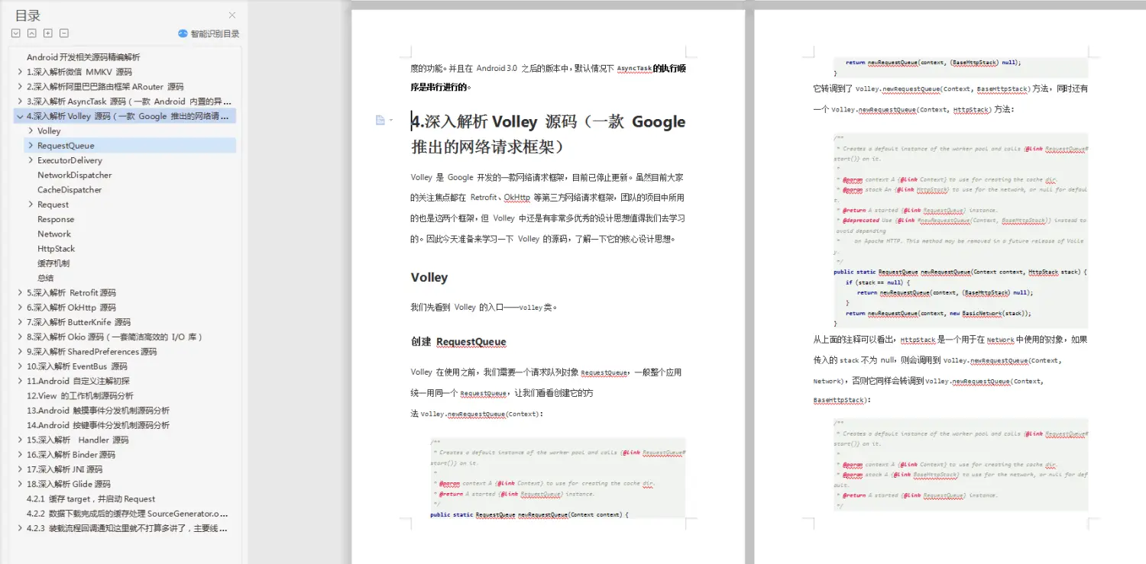Jump to Android 开发相关源码精编解析 entry
1146x564 pixels.
click(83, 57)
